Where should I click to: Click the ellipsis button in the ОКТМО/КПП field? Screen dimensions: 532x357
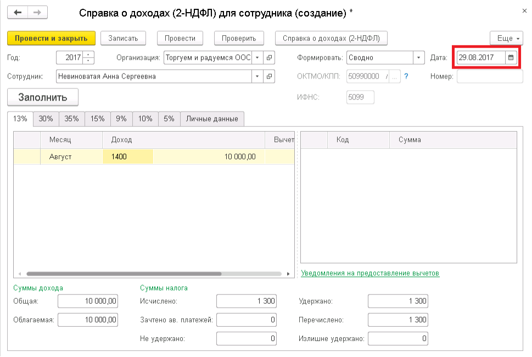pos(395,76)
